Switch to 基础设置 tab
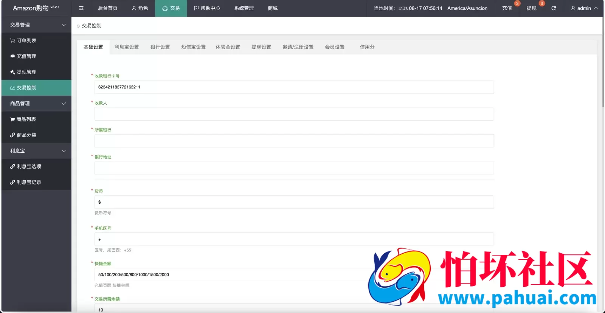605x313 pixels. pyautogui.click(x=93, y=47)
